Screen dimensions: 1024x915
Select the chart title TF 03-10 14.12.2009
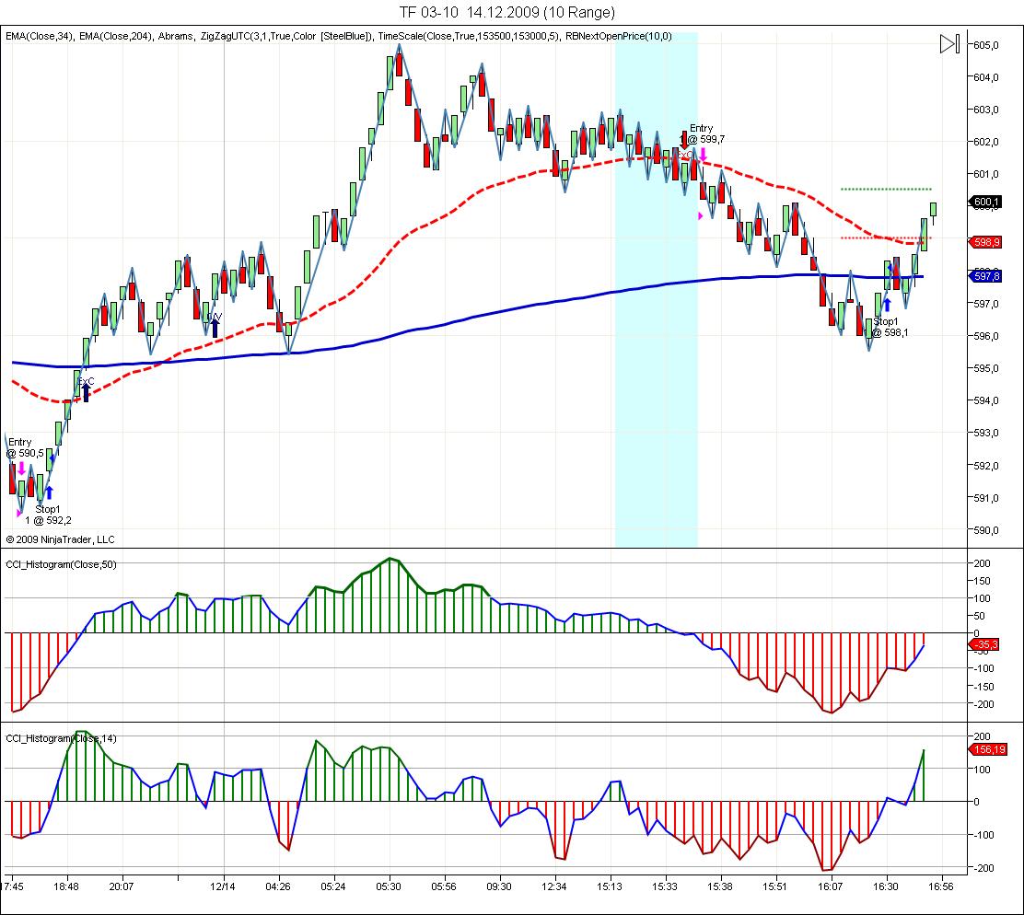506,12
